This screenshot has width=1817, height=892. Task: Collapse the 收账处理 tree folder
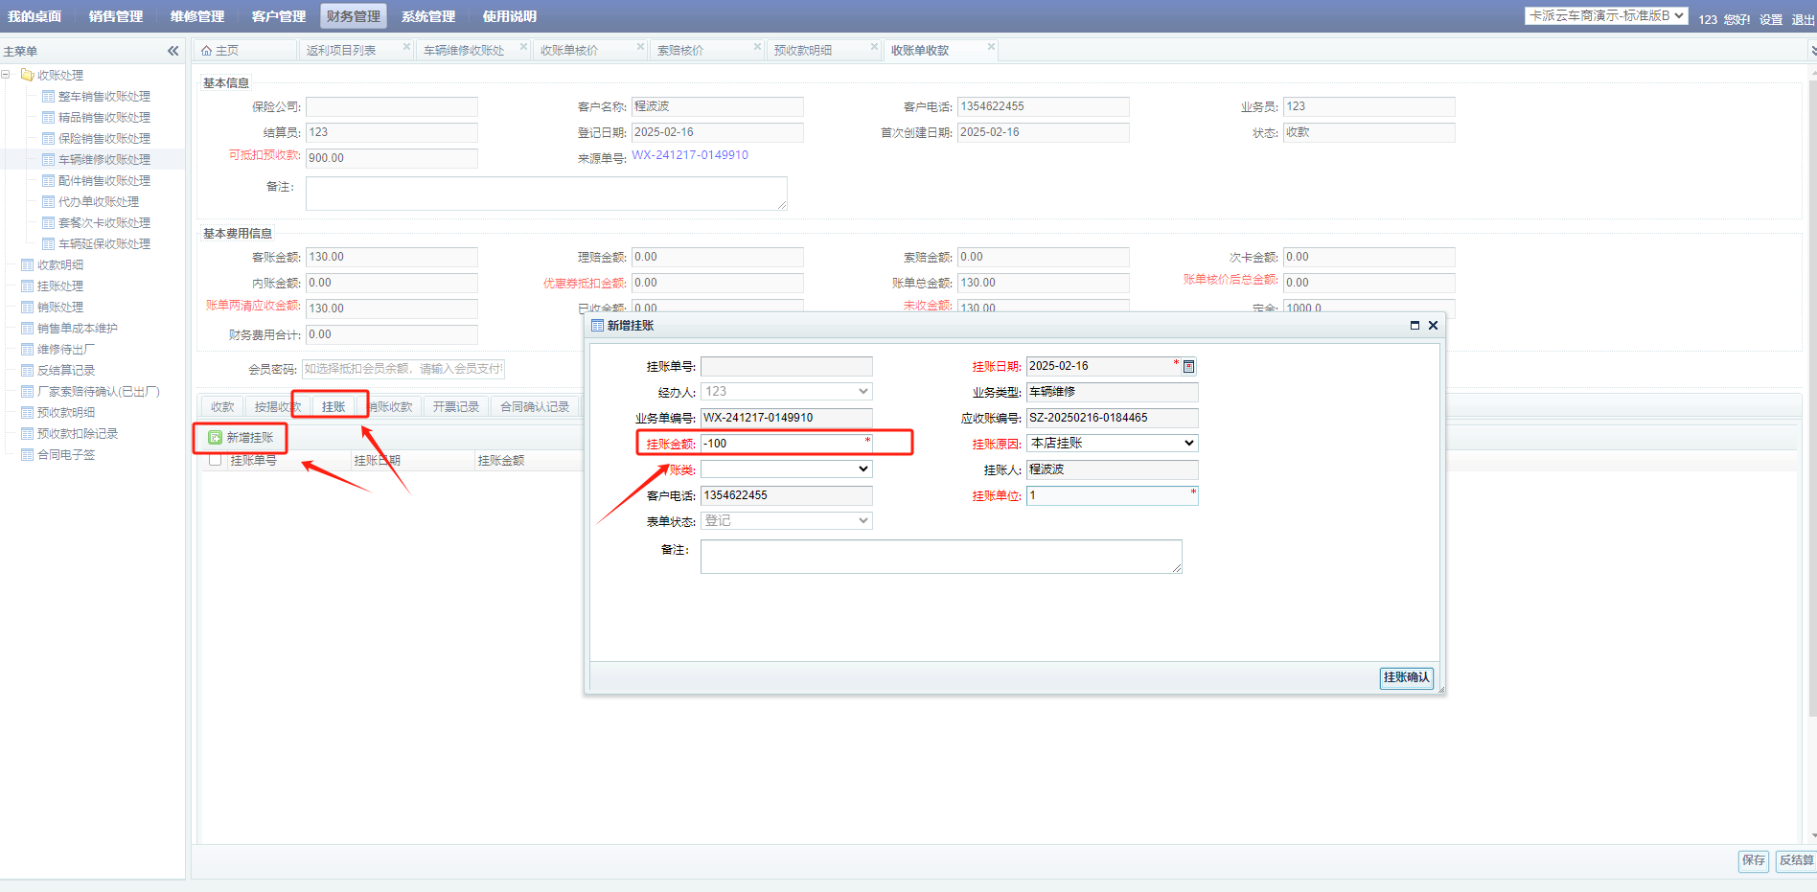click(7, 75)
